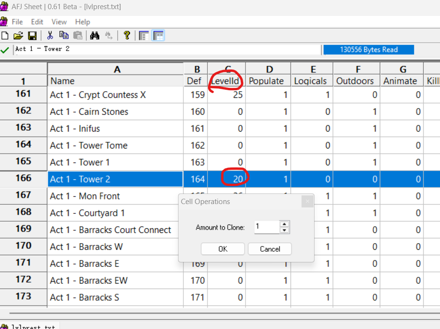Click the Save floppy disk icon

32,36
